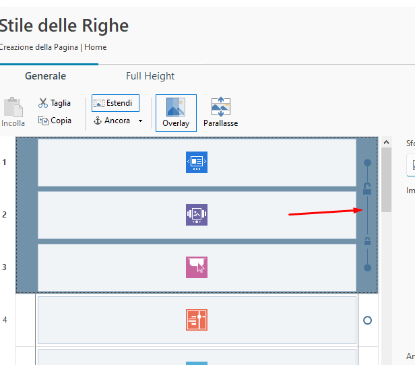Screen dimensions: 415x365
Task: Toggle the open padlock between rows 1 and 2
Action: (367, 189)
